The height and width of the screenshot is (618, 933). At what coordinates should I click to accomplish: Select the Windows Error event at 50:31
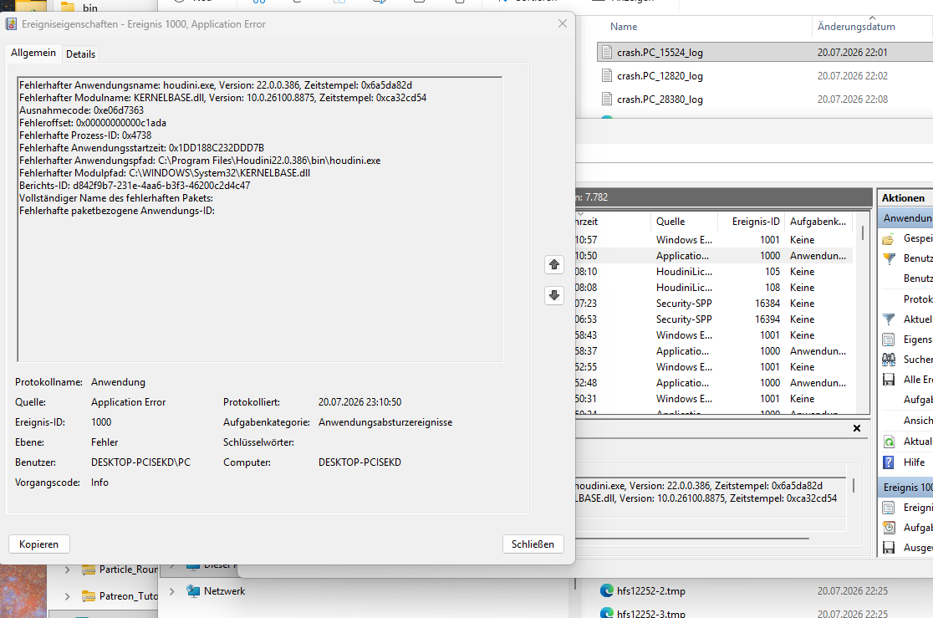pos(714,399)
